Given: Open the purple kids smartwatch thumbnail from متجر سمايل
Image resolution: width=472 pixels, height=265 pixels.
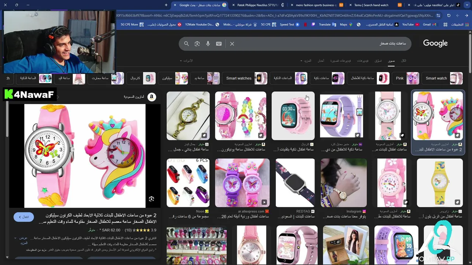Looking at the screenshot, I should click(x=341, y=116).
